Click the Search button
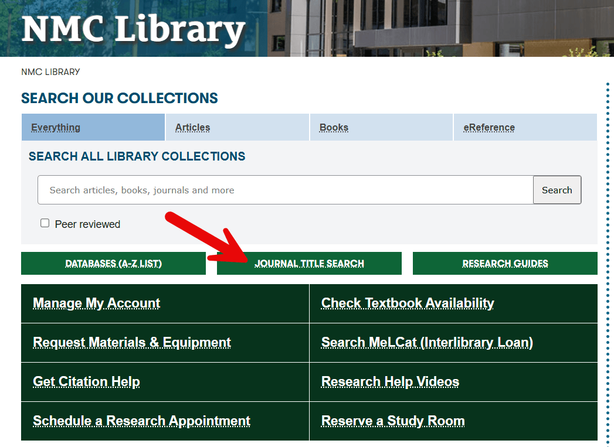Viewport: 614px width, 447px height. [x=557, y=190]
